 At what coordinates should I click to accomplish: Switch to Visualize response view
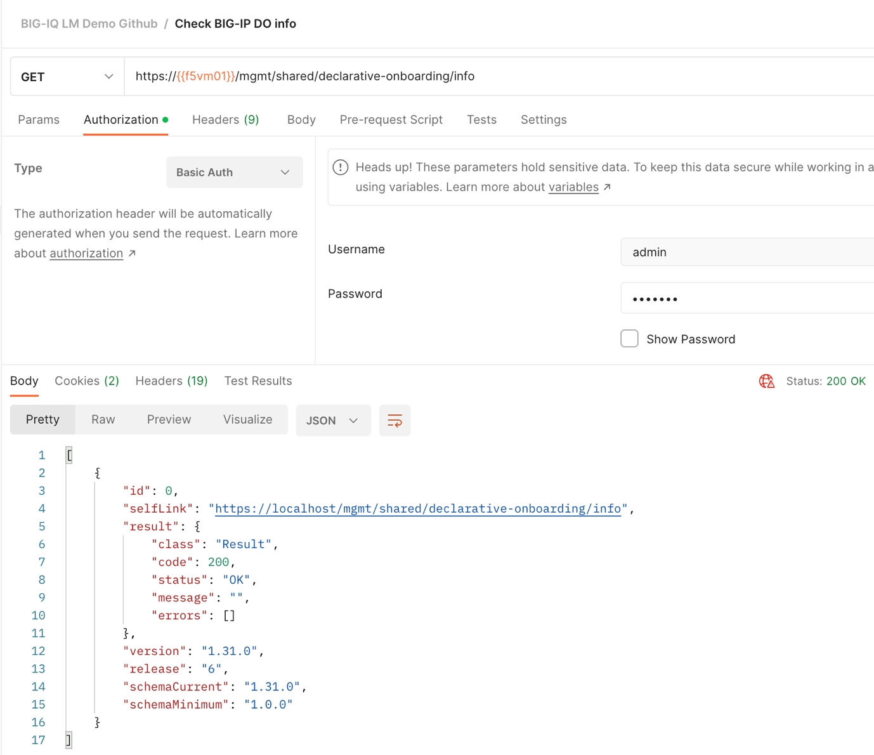point(247,420)
